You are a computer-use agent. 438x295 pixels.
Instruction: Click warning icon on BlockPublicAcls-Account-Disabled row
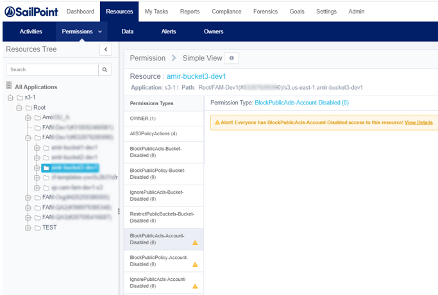[195, 243]
